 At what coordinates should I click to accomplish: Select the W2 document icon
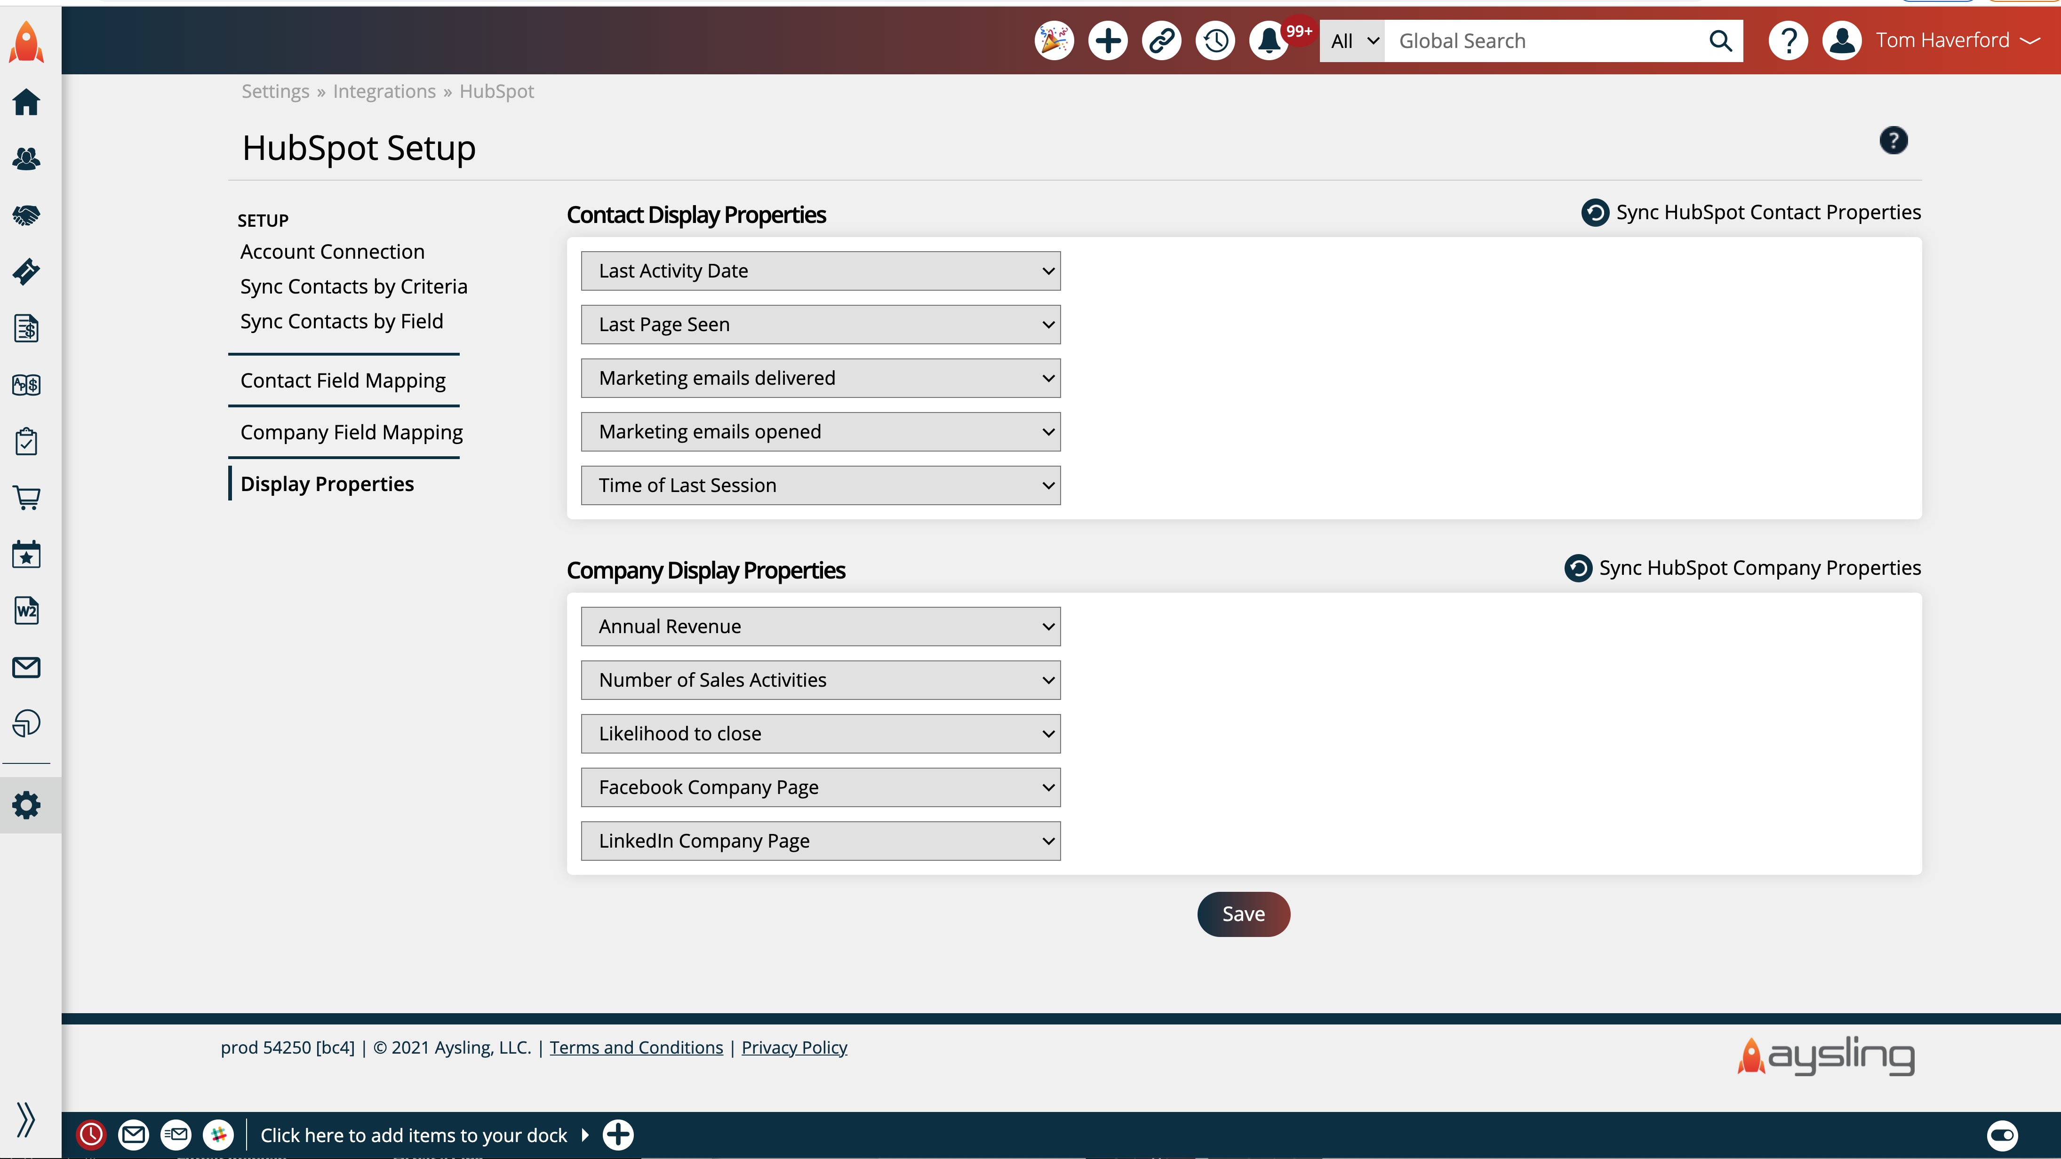coord(26,610)
